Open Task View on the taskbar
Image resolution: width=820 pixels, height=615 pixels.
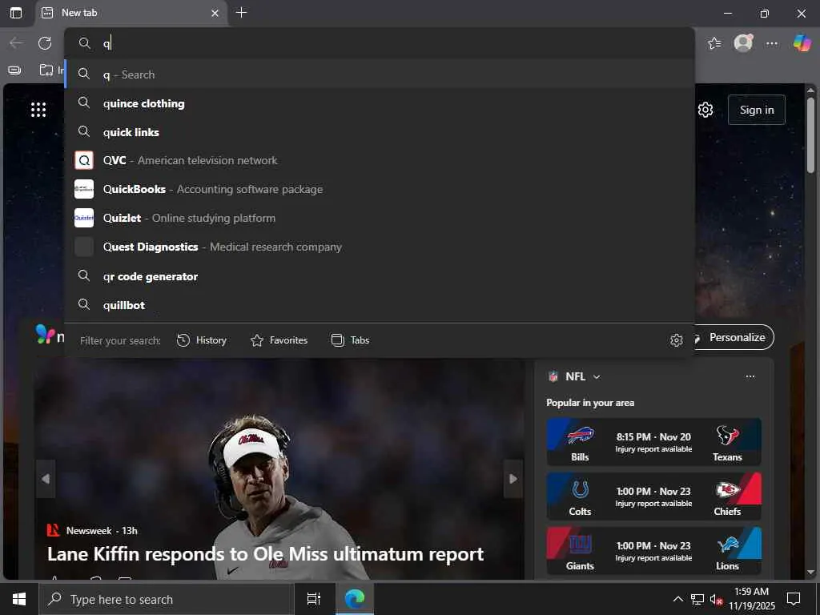[x=314, y=599]
